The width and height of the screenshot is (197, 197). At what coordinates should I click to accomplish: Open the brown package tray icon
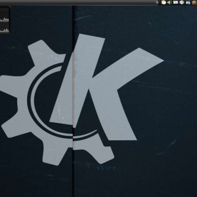pyautogui.click(x=194, y=2)
